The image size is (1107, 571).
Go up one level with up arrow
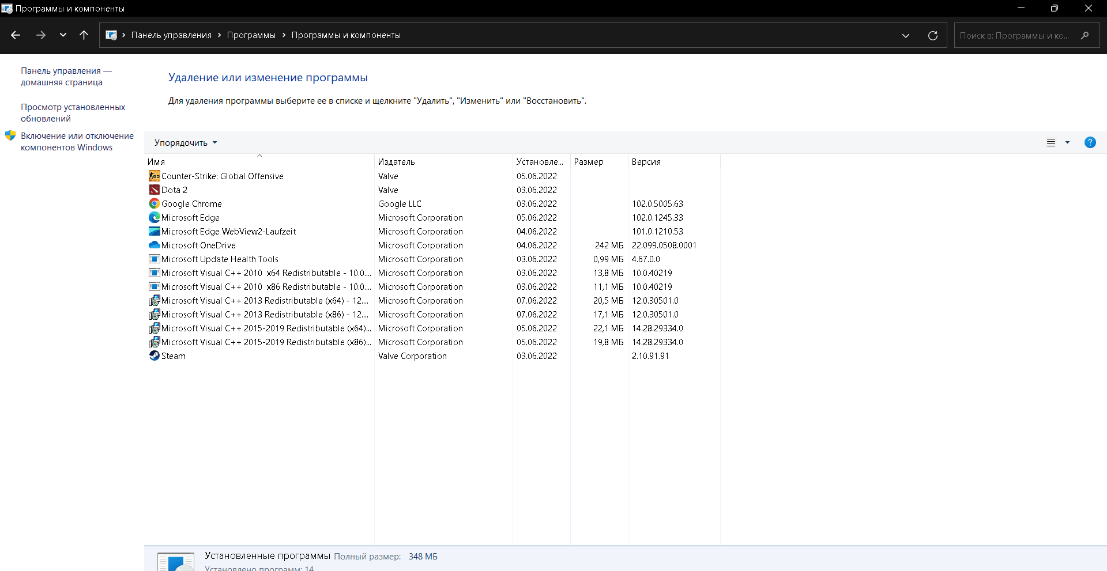[84, 35]
